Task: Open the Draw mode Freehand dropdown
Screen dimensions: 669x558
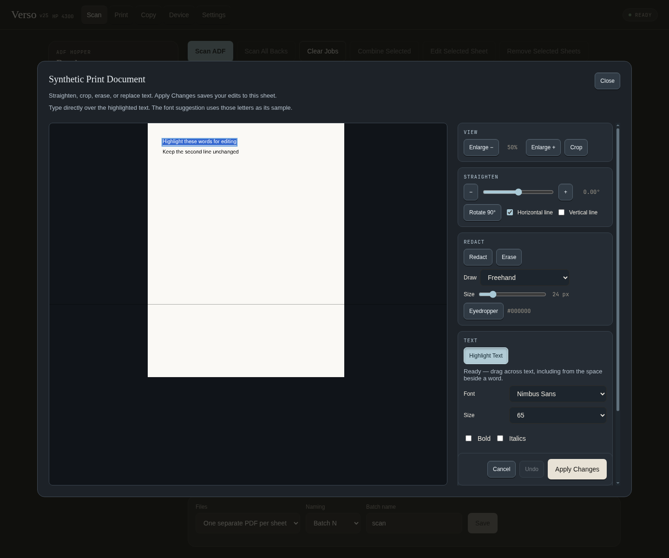Action: [x=525, y=278]
